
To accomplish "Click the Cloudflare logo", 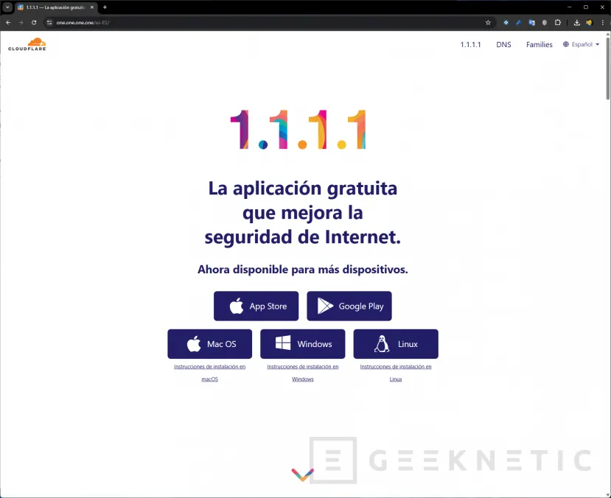I will click(27, 44).
